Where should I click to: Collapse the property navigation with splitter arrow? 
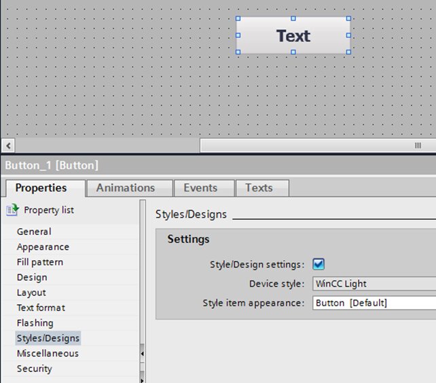coord(142,354)
